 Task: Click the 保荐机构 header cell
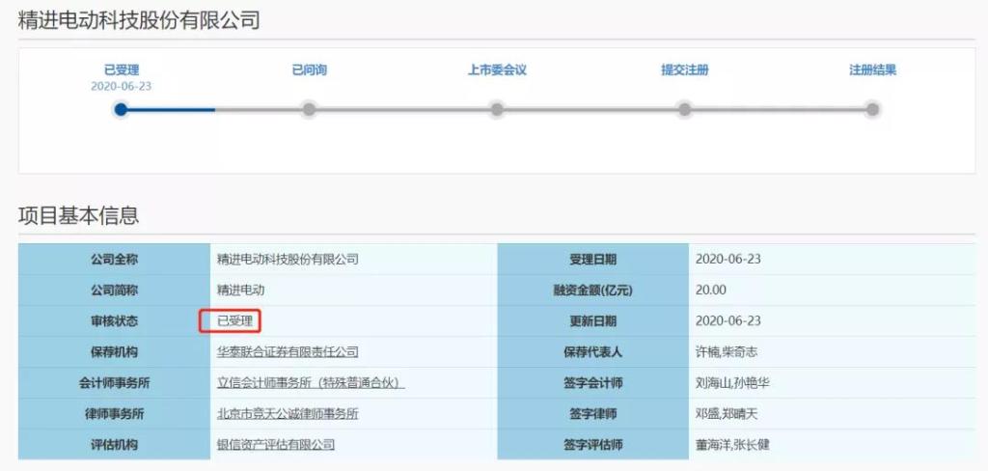point(114,352)
